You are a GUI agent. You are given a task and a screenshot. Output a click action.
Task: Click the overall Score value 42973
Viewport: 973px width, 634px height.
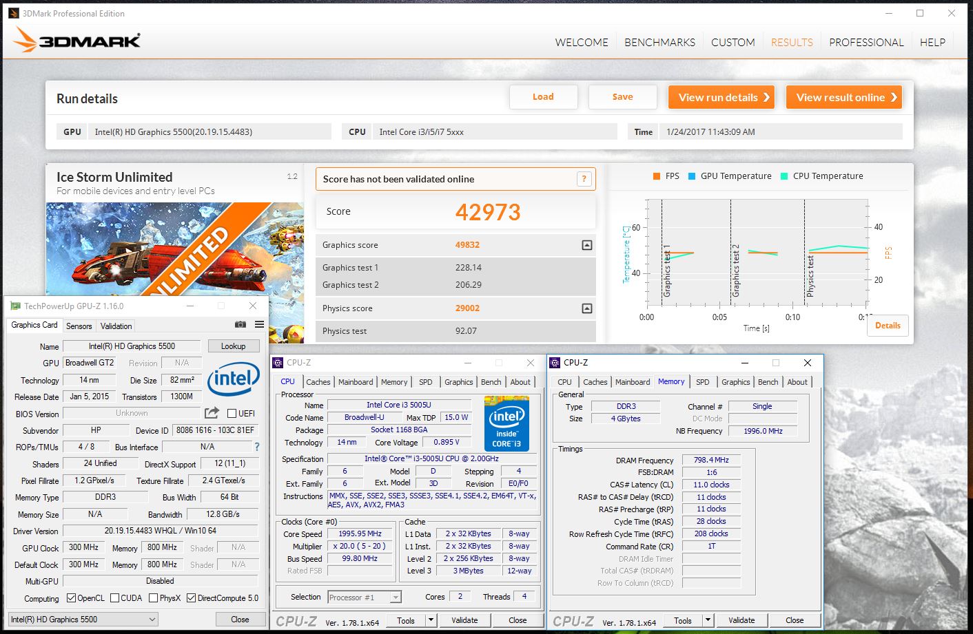[488, 212]
